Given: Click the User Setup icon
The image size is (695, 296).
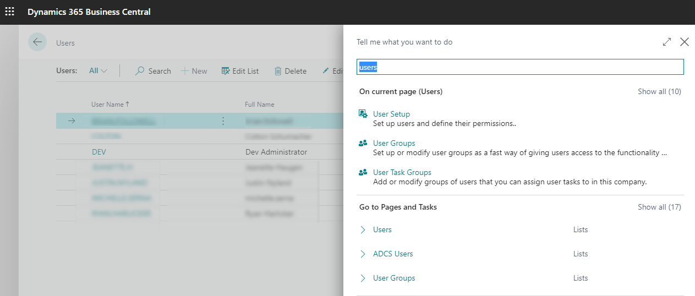Looking at the screenshot, I should pyautogui.click(x=363, y=114).
